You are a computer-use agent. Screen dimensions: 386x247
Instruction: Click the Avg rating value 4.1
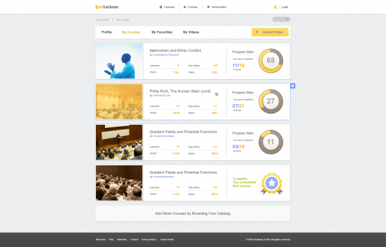tap(215, 106)
